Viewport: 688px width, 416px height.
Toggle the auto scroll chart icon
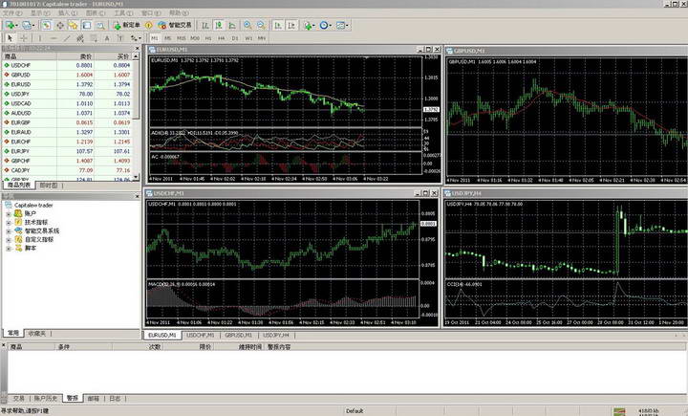pos(278,26)
